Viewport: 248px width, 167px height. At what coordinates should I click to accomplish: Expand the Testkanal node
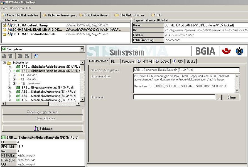coord(14,83)
